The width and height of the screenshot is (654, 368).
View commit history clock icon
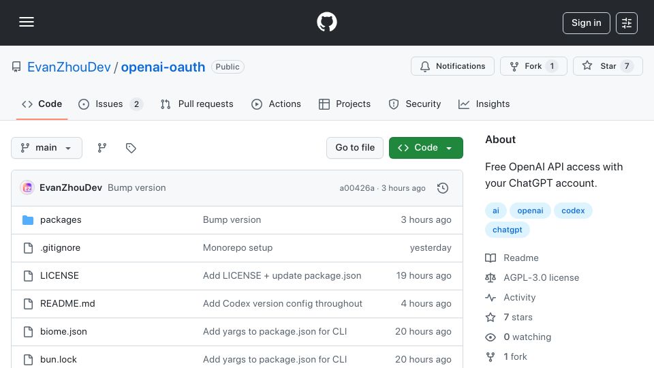pos(443,188)
